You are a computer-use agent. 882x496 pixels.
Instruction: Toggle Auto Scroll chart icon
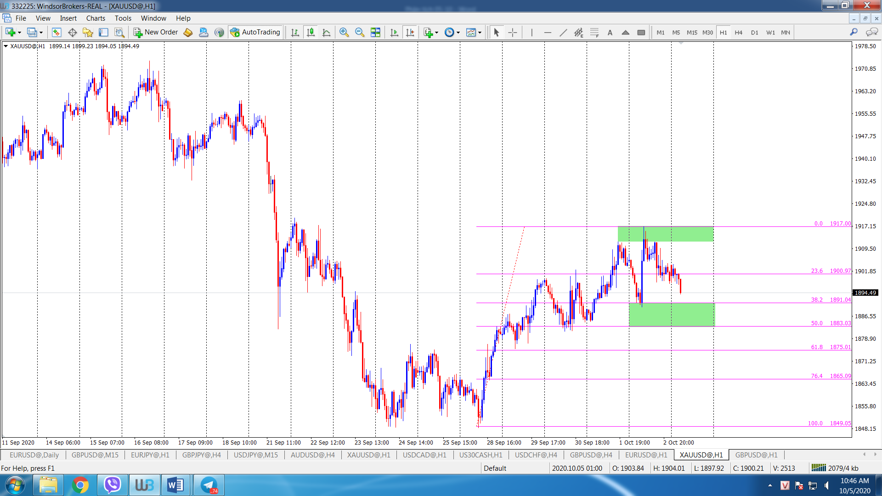click(x=394, y=32)
